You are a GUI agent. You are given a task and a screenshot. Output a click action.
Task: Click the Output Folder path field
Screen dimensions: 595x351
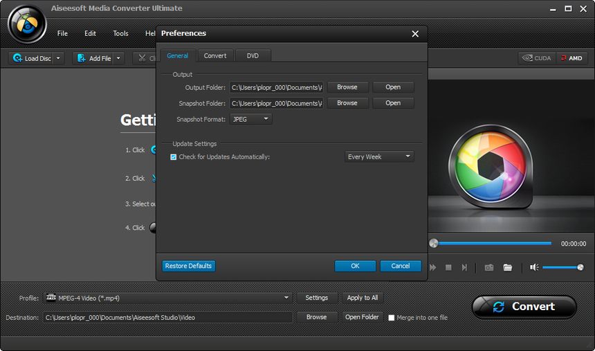(276, 87)
